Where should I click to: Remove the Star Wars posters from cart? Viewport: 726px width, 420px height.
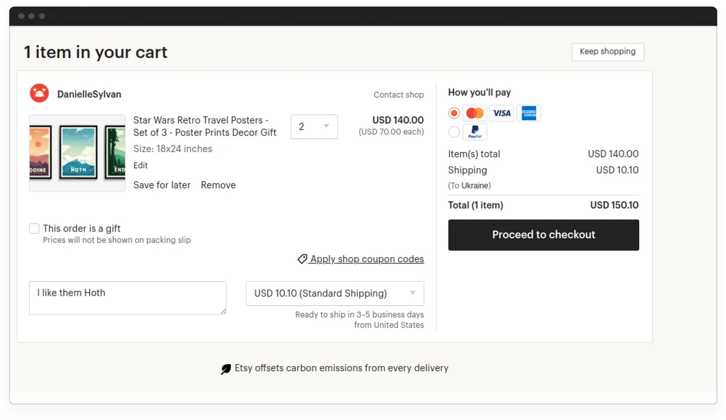218,185
